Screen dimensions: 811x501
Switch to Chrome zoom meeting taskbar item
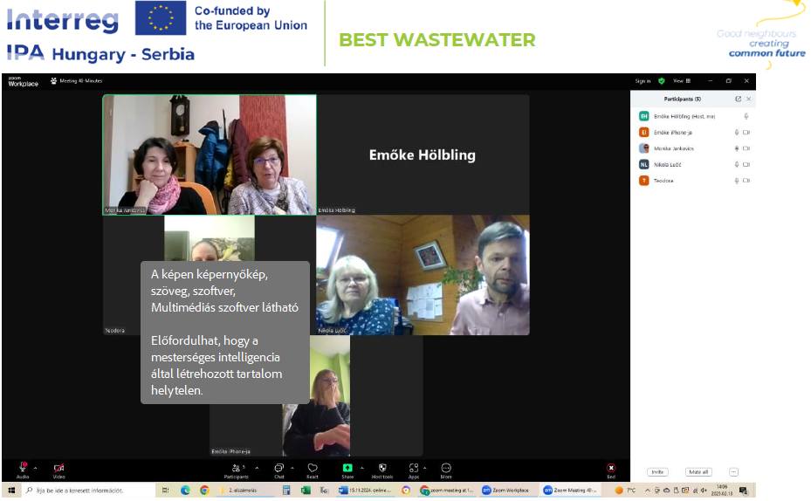click(x=446, y=491)
